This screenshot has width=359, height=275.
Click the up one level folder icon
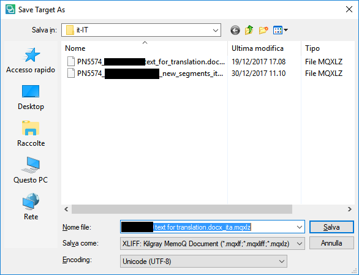[249, 30]
